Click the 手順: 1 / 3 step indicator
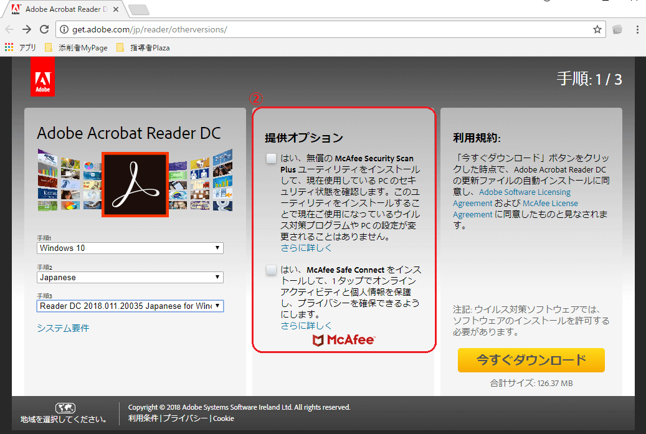 [x=589, y=78]
